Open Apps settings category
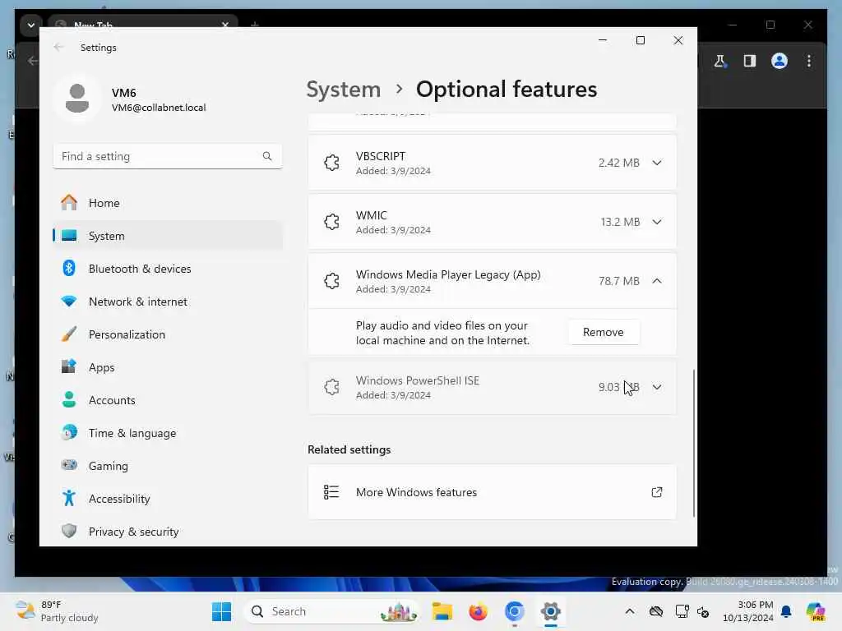Viewport: 842px width, 631px height. (x=168, y=367)
